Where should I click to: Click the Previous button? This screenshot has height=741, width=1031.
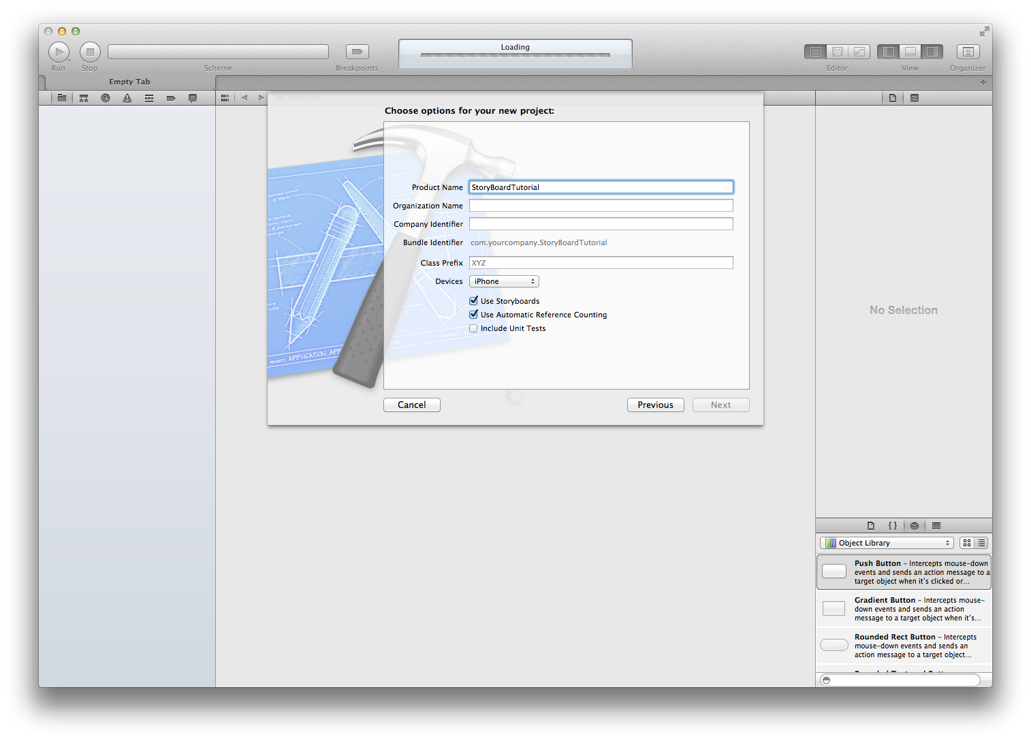[655, 405]
